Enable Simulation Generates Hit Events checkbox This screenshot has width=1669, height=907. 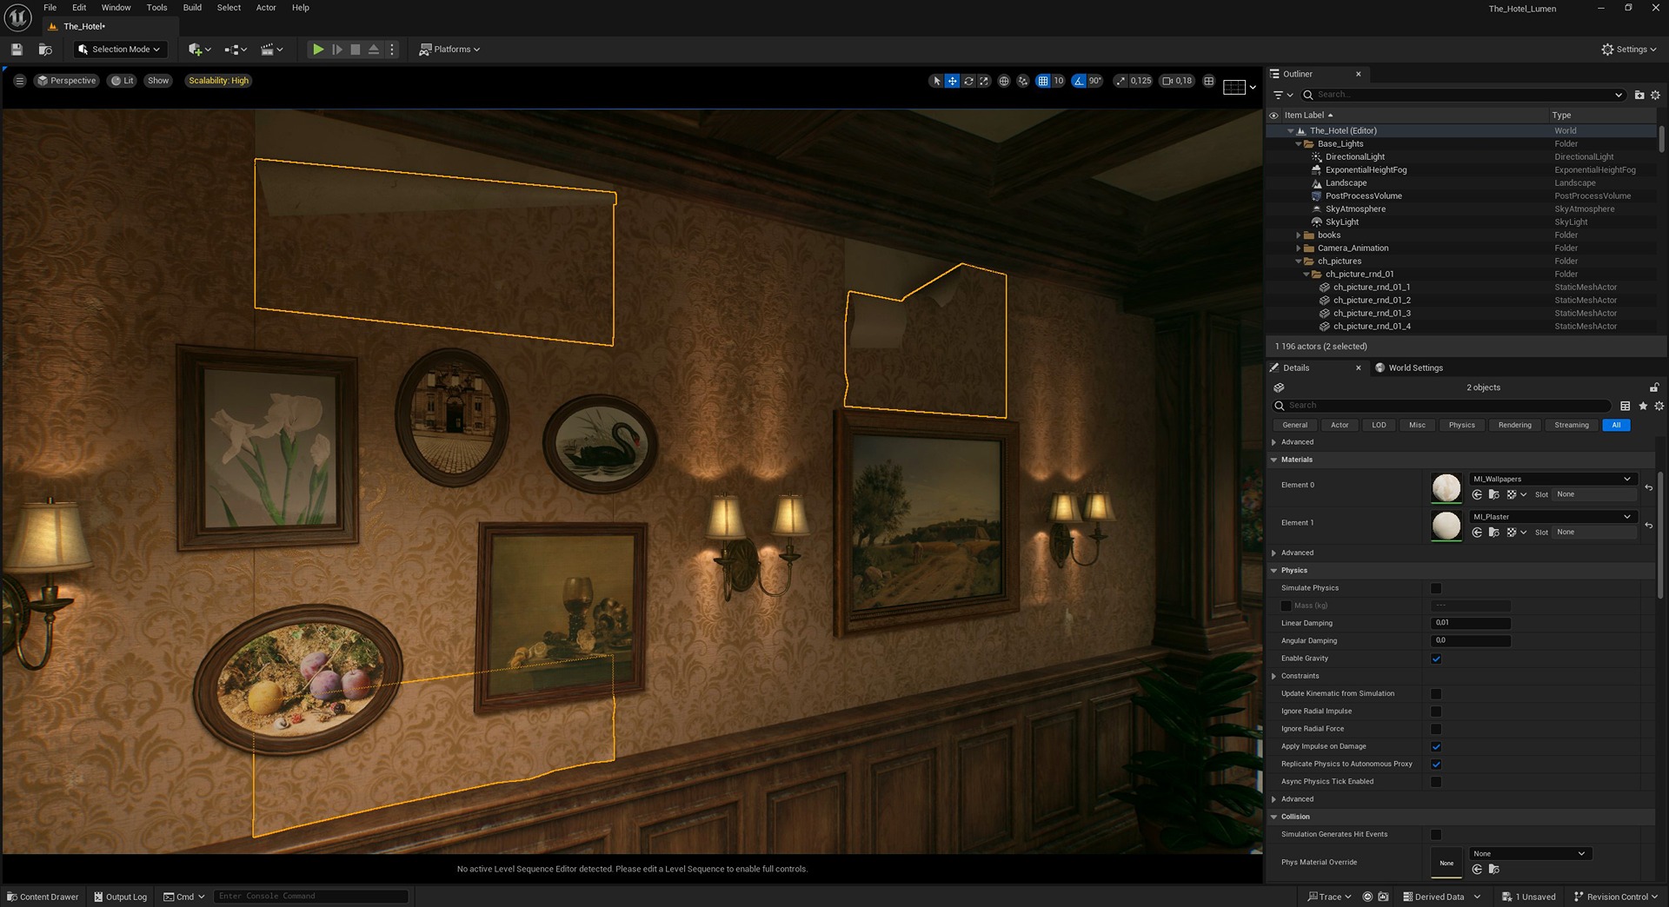(1436, 835)
